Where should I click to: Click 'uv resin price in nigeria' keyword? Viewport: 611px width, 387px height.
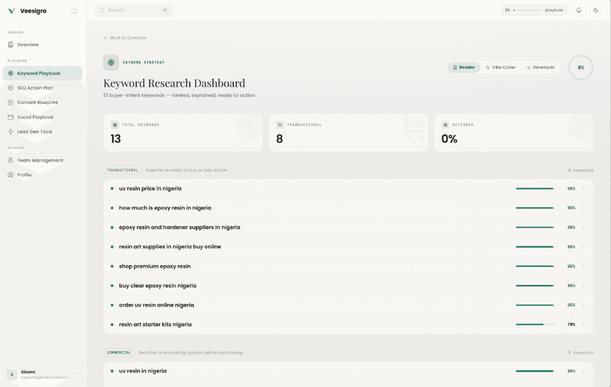coord(150,189)
